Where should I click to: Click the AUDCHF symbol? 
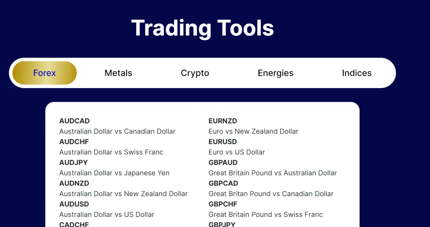click(x=74, y=142)
